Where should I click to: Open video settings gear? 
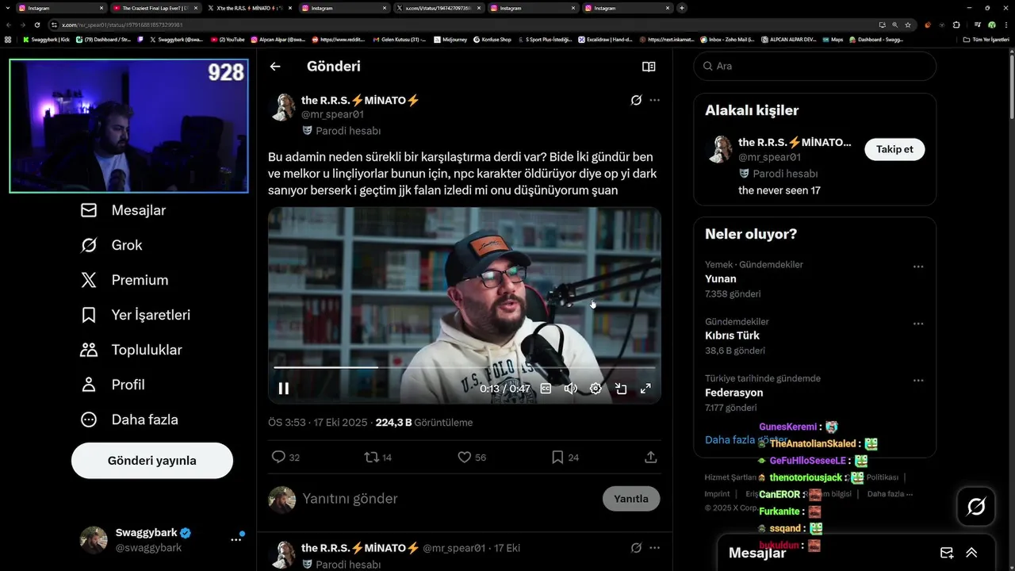coord(596,389)
